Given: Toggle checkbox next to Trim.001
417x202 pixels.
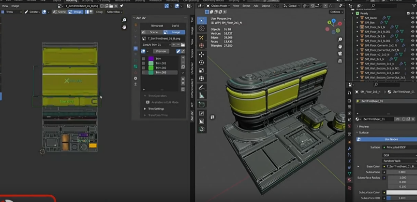Looking at the screenshot, I should (143, 63).
